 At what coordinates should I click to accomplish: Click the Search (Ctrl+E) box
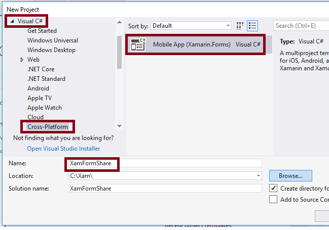[301, 26]
